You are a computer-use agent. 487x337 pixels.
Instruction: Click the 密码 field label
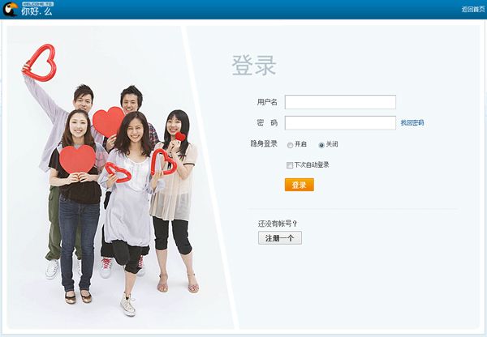click(x=267, y=123)
